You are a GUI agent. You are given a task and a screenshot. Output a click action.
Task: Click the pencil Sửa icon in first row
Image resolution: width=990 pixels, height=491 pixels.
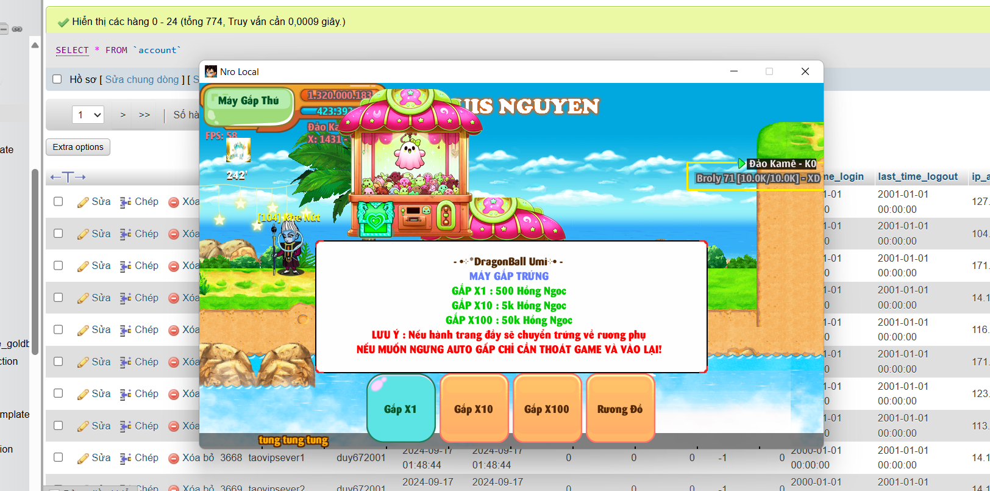[x=83, y=202]
